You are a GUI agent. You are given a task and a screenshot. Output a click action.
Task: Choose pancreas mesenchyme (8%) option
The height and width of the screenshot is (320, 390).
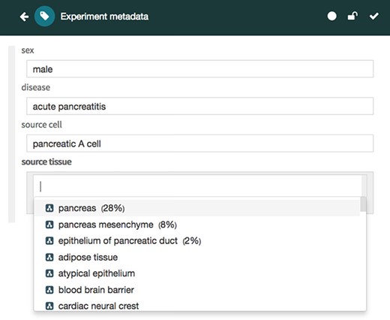point(197,225)
